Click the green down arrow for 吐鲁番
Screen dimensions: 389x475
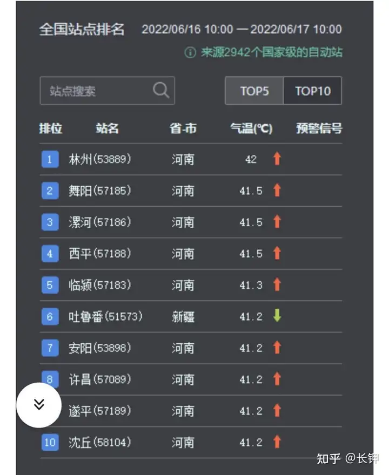277,315
